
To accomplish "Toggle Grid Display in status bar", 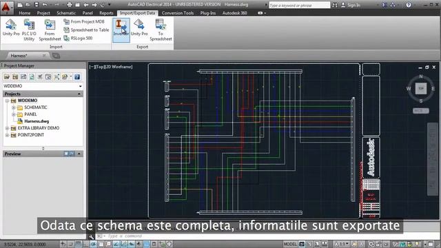I will click(78, 244).
